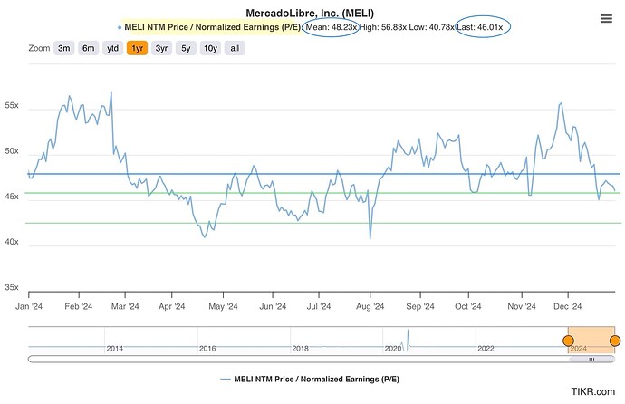Click the scrollbar thumb grip icon

point(591,359)
